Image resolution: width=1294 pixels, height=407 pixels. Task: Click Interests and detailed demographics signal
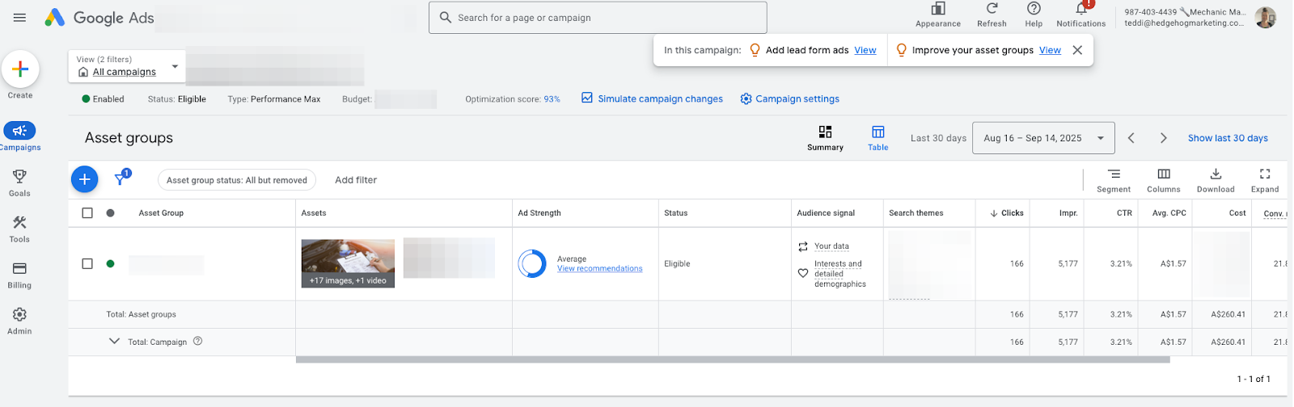(839, 274)
